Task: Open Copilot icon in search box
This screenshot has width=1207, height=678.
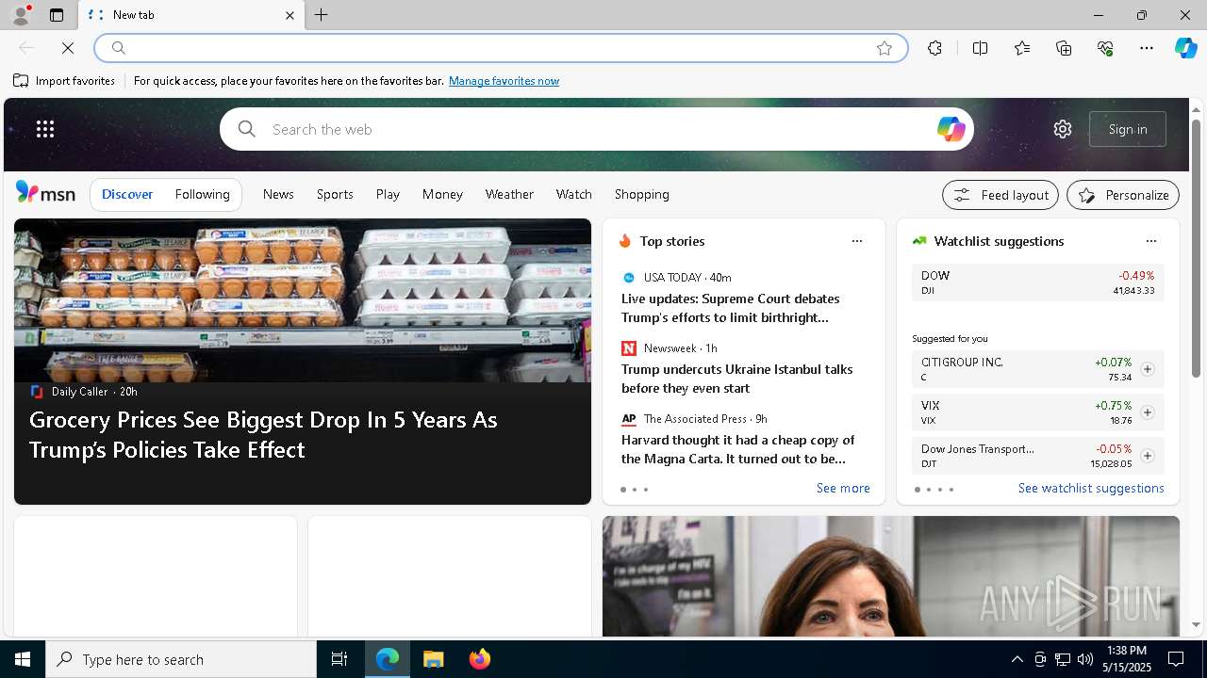Action: pos(951,129)
